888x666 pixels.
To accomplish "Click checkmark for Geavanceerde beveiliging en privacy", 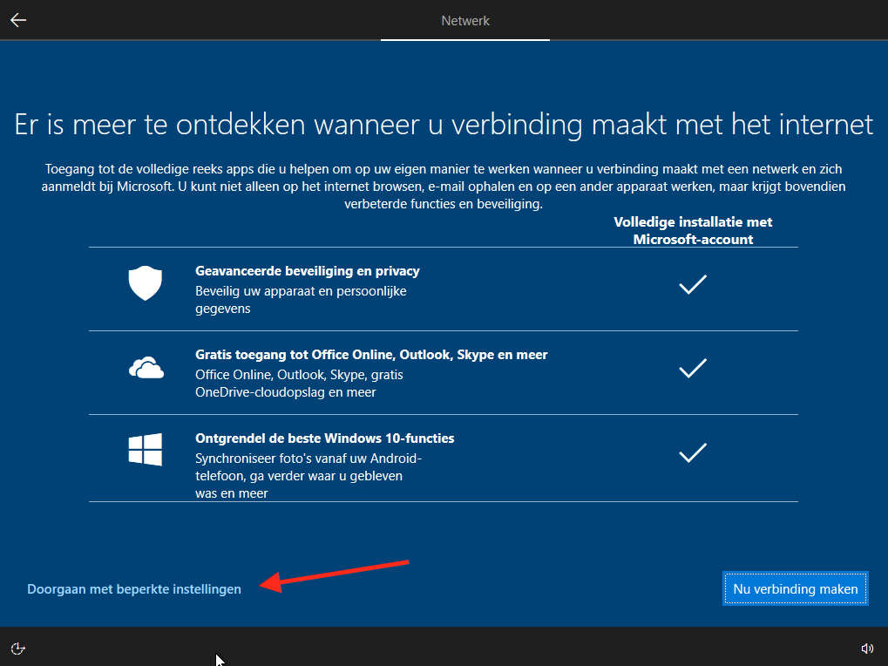I will [x=692, y=285].
